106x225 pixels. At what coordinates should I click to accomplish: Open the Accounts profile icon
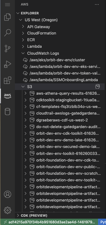(7, 194)
